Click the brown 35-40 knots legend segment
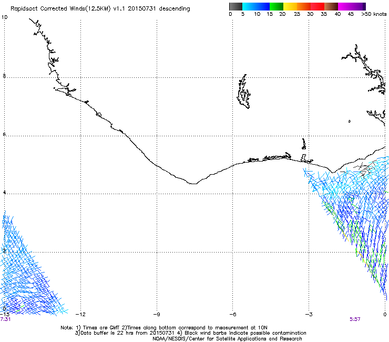Image resolution: width=389 pixels, height=342 pixels. click(x=331, y=6)
